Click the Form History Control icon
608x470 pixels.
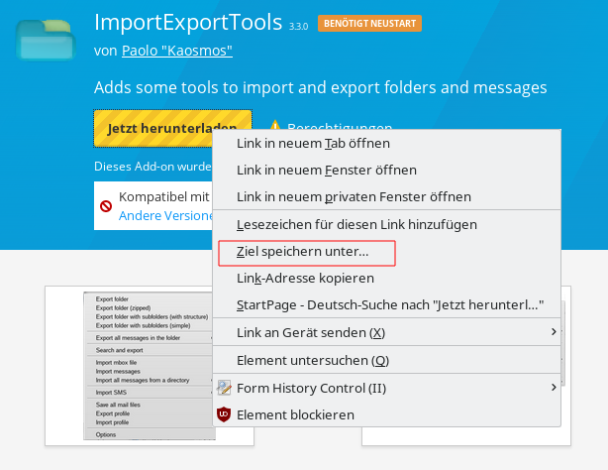point(224,388)
